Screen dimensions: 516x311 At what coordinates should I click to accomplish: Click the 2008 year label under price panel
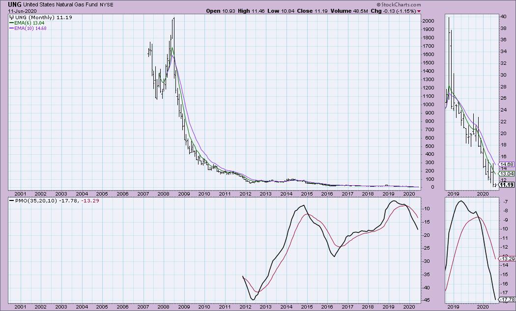point(164,194)
